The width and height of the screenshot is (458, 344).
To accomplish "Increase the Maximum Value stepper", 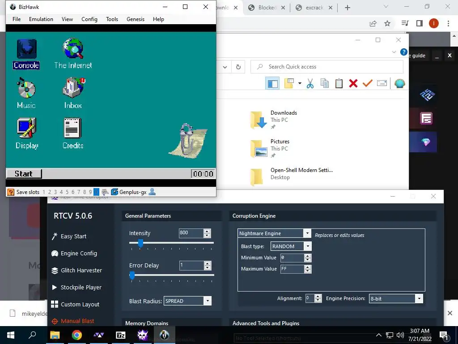I will (x=307, y=267).
